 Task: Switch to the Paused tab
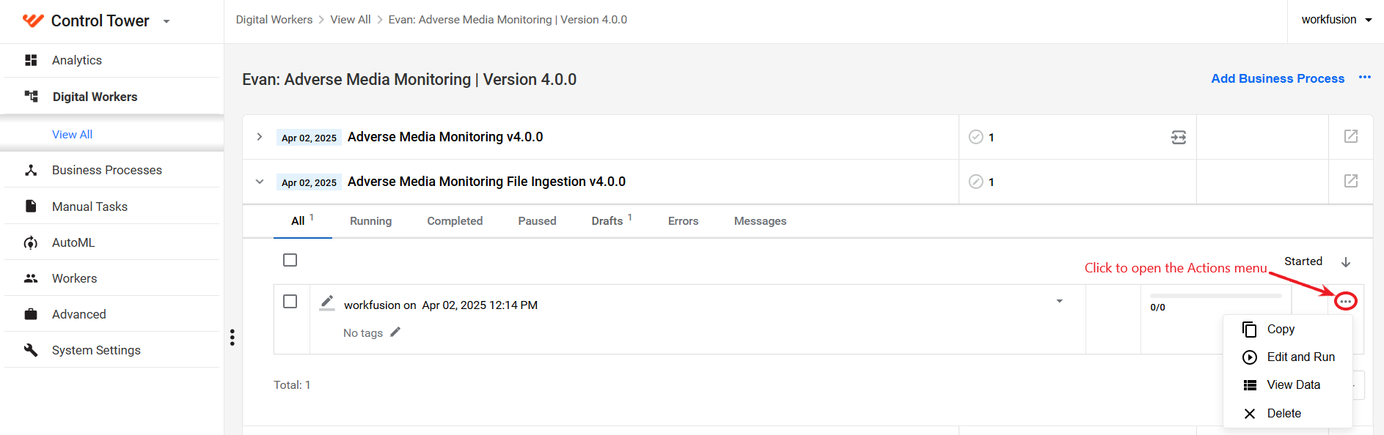click(x=537, y=221)
